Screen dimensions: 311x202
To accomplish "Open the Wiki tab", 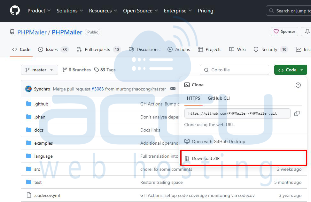I will point(237,49).
